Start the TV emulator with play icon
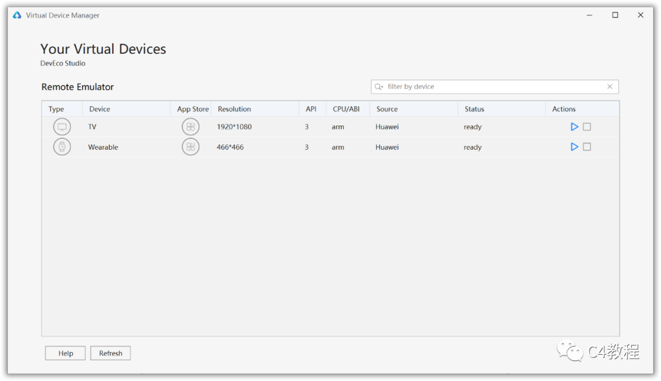The height and width of the screenshot is (381, 661). point(574,127)
